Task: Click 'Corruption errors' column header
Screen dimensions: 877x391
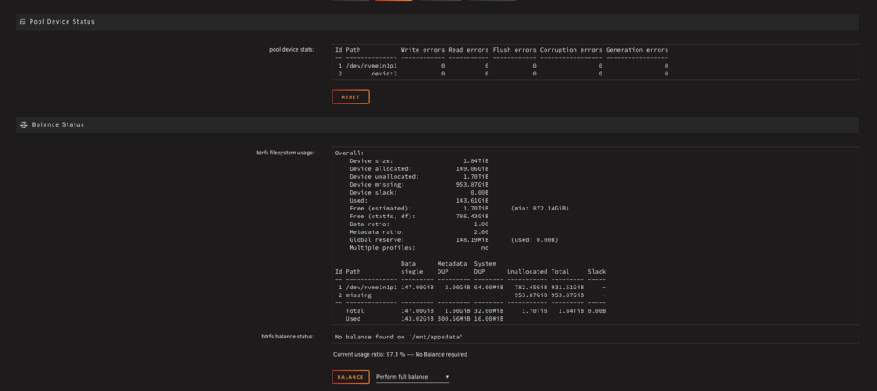Action: [x=571, y=50]
